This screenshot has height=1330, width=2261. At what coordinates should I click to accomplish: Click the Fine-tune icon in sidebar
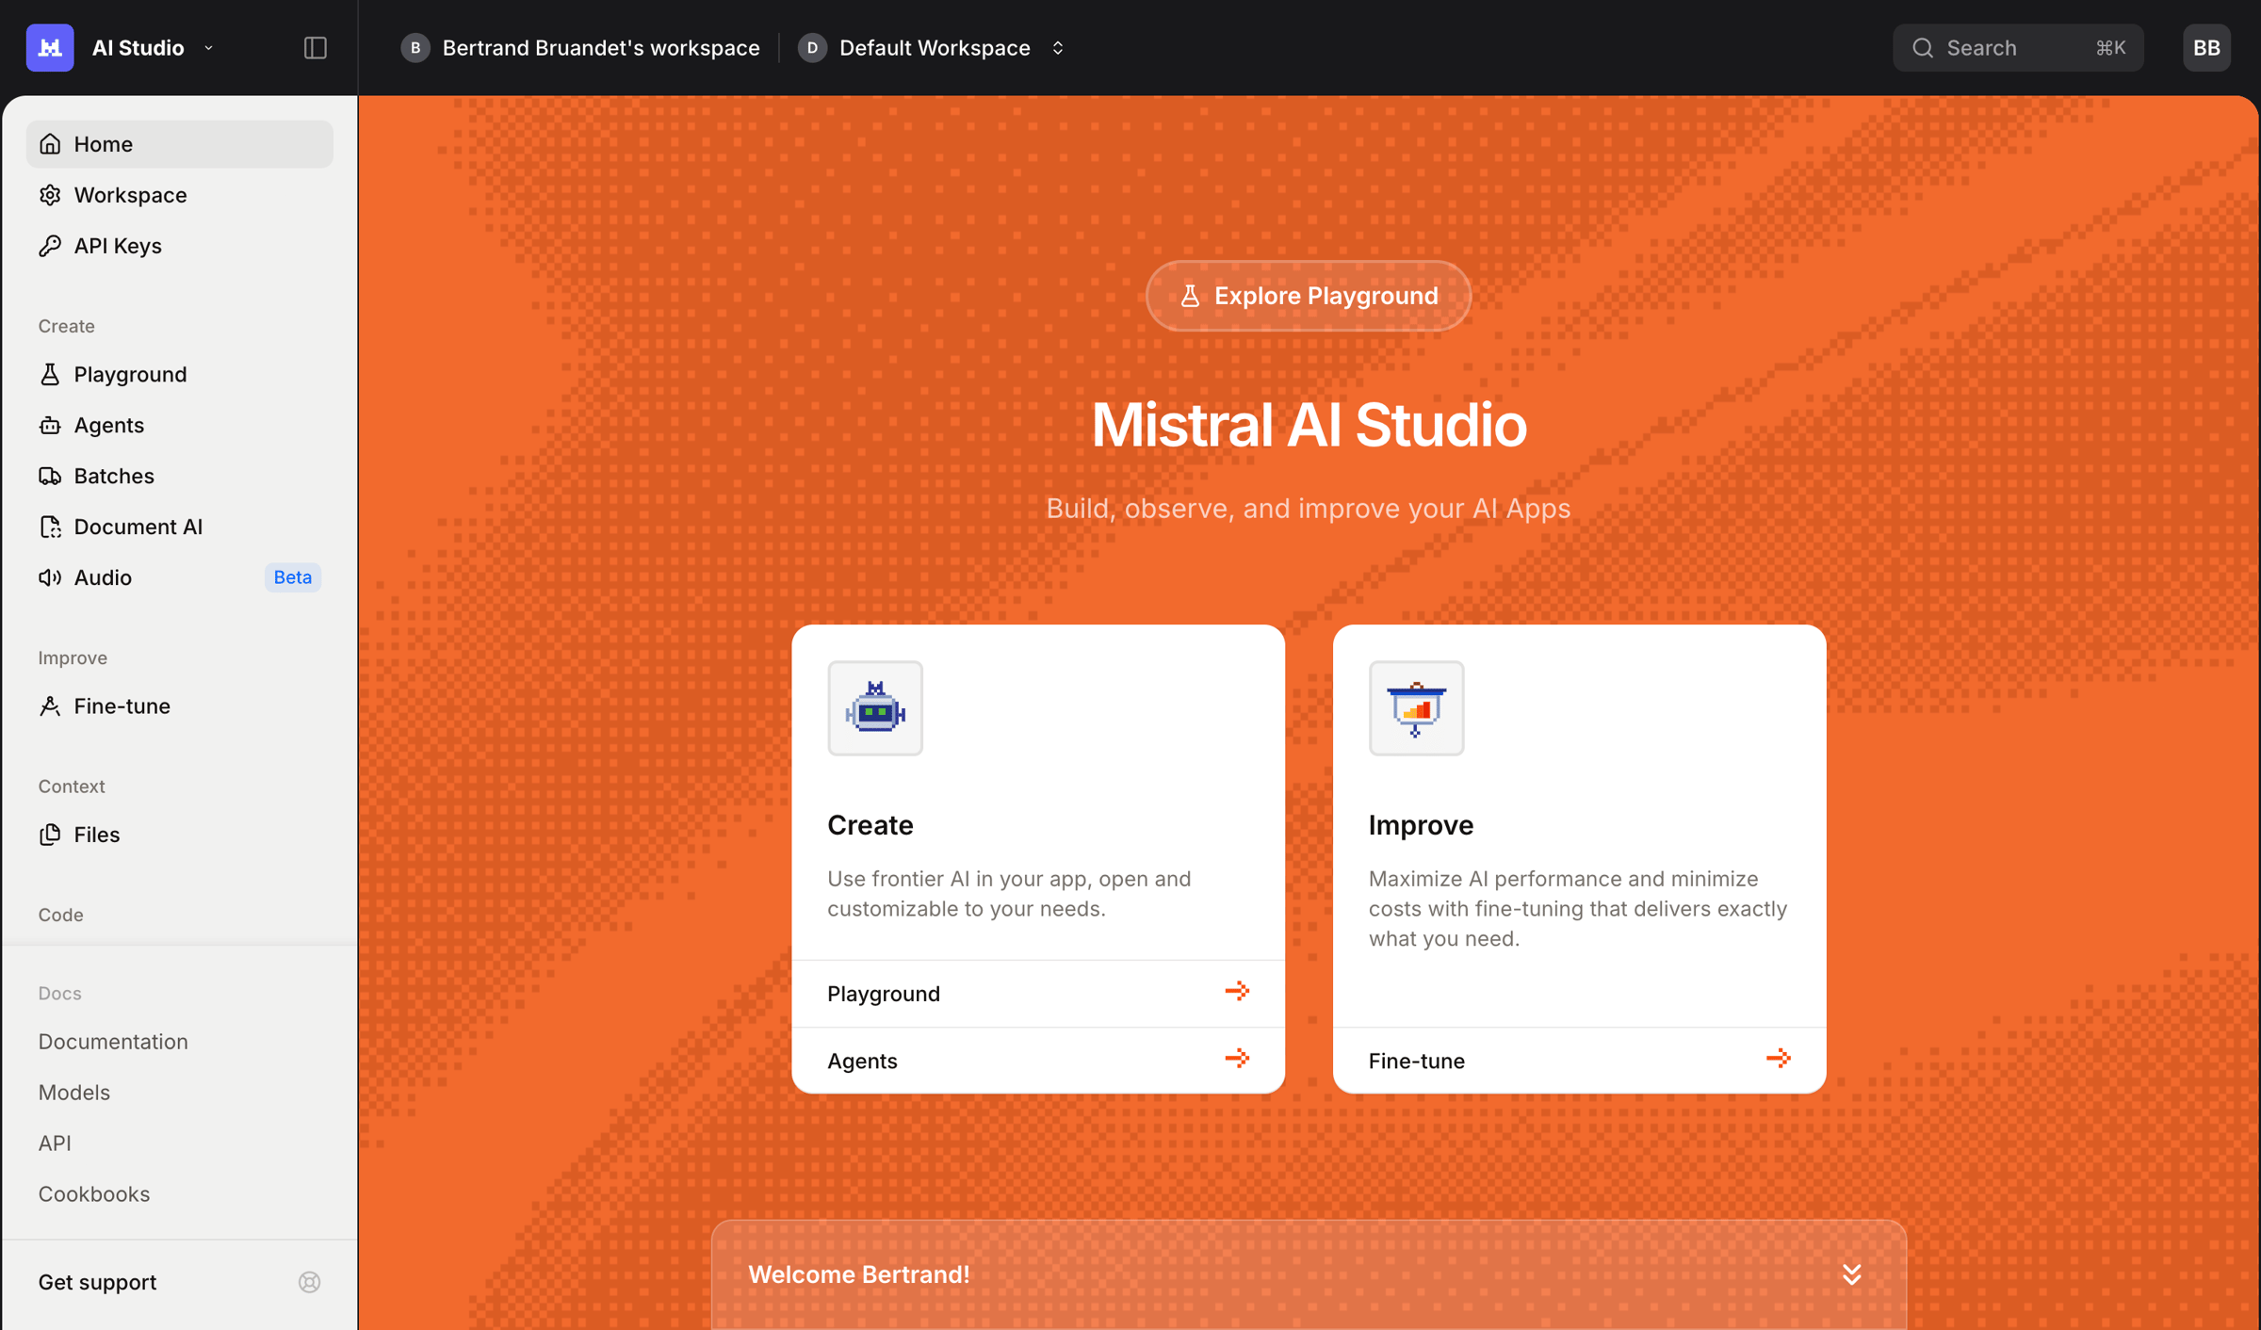coord(50,706)
